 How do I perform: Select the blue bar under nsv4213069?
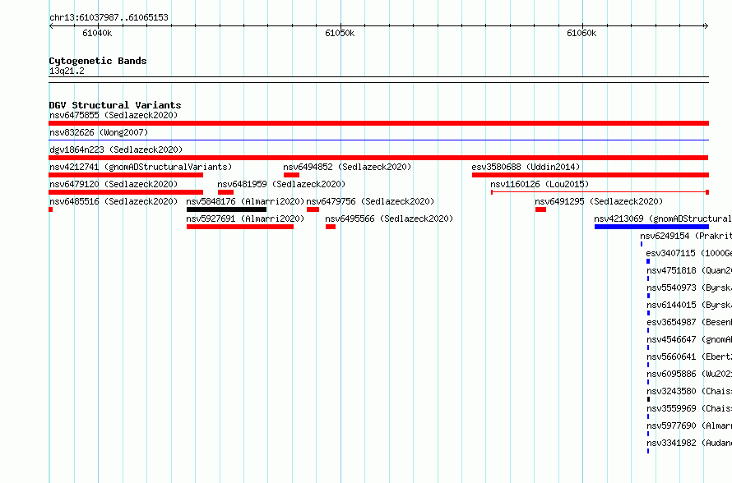click(651, 227)
